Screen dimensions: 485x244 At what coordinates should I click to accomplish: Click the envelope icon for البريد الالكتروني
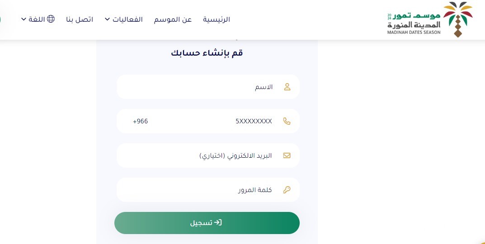pyautogui.click(x=287, y=155)
